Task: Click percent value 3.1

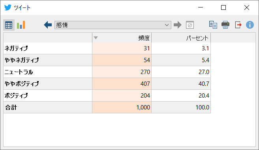Action: [x=205, y=48]
